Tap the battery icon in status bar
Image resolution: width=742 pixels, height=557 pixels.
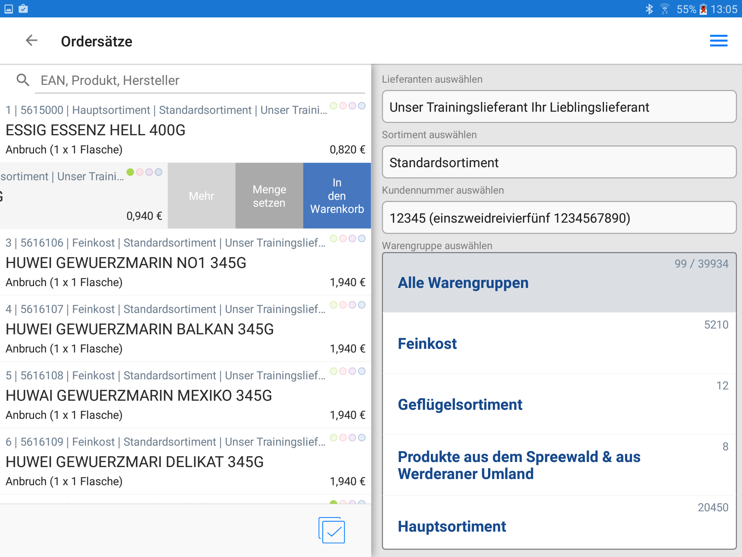coord(703,9)
